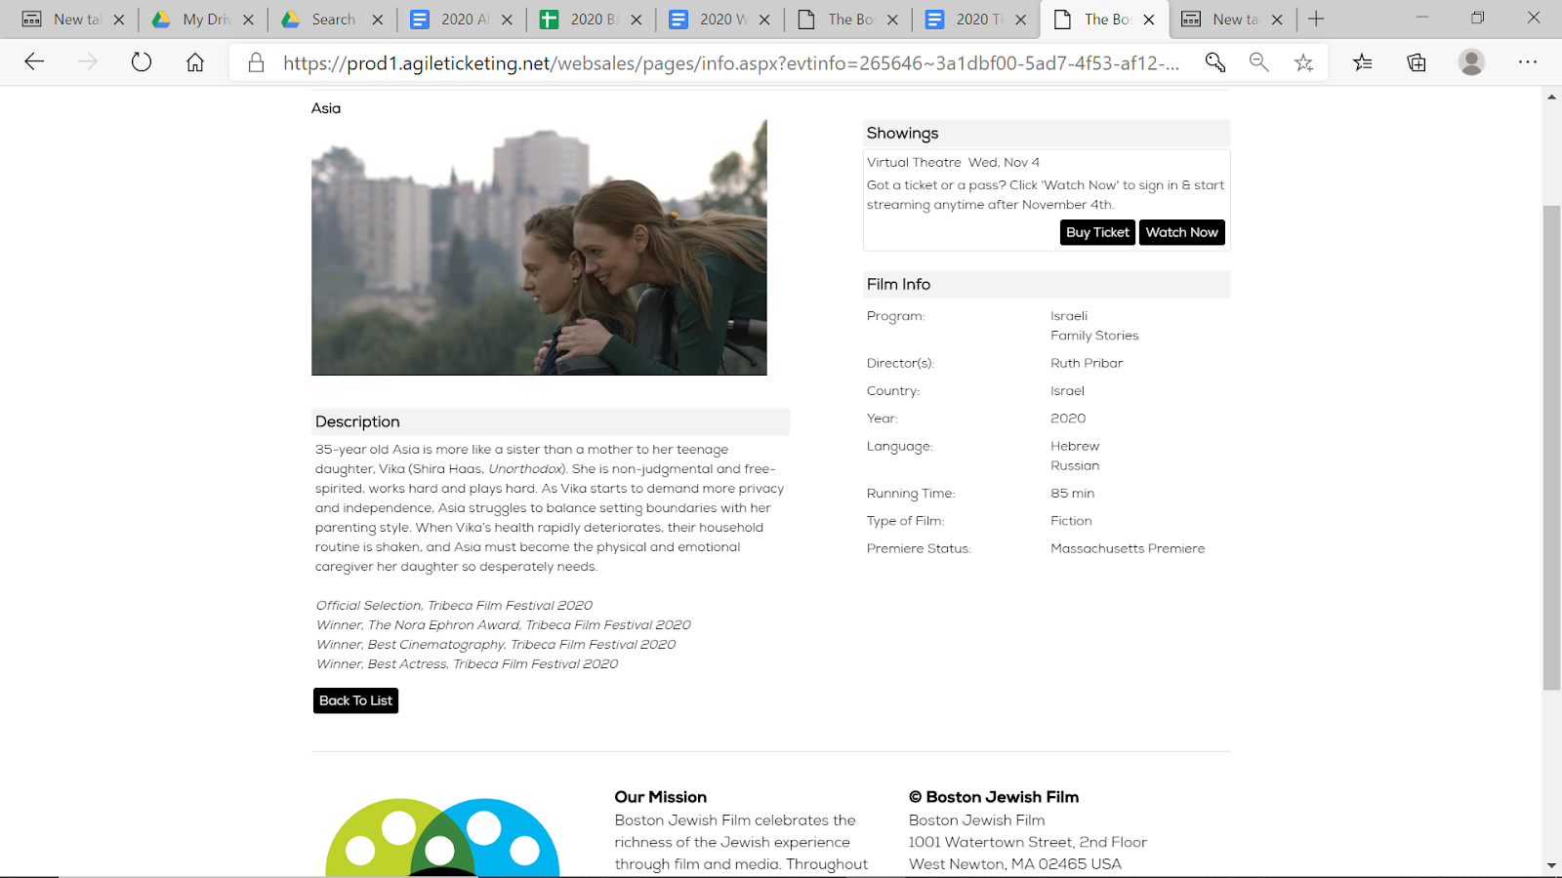Open the user profile avatar
The image size is (1562, 878).
coord(1471,62)
